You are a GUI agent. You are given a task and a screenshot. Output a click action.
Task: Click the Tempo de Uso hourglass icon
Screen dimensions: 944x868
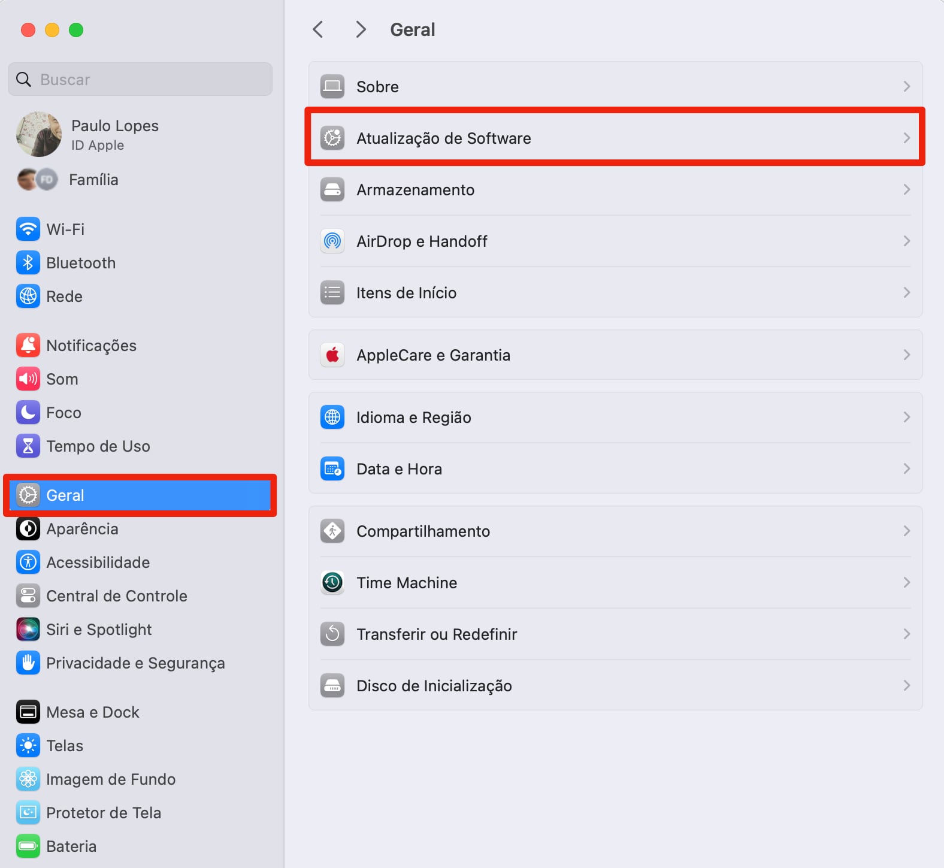click(x=28, y=446)
